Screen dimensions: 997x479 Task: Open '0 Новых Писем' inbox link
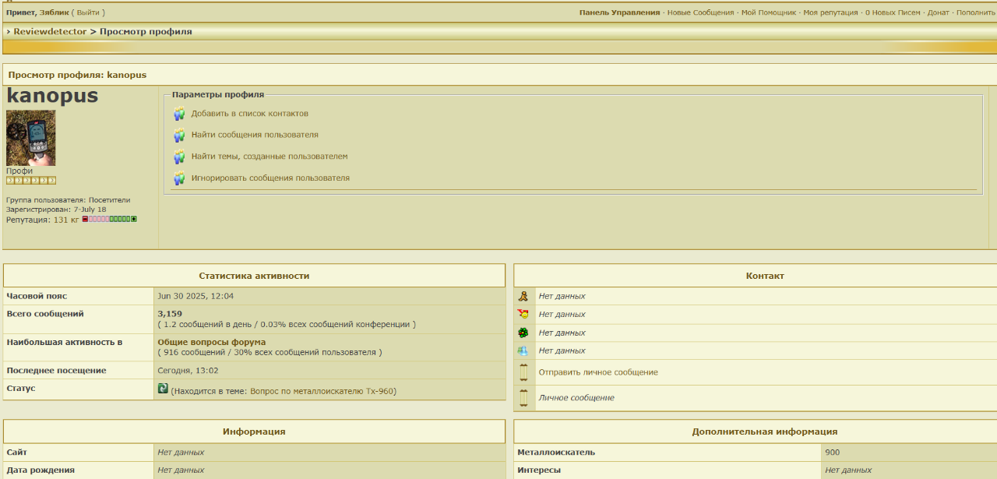coord(893,12)
